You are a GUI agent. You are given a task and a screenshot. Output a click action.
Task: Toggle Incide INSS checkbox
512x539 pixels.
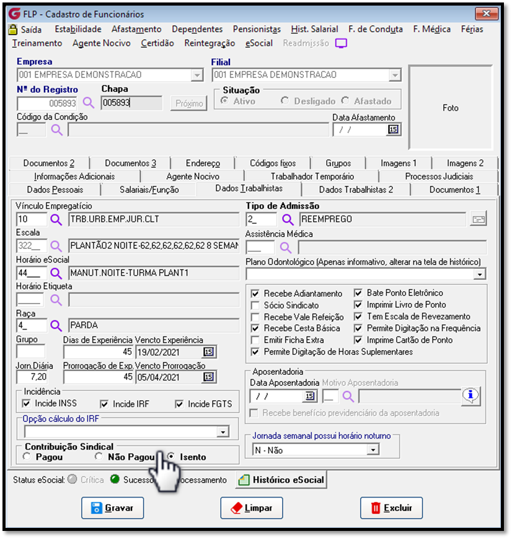tap(26, 403)
